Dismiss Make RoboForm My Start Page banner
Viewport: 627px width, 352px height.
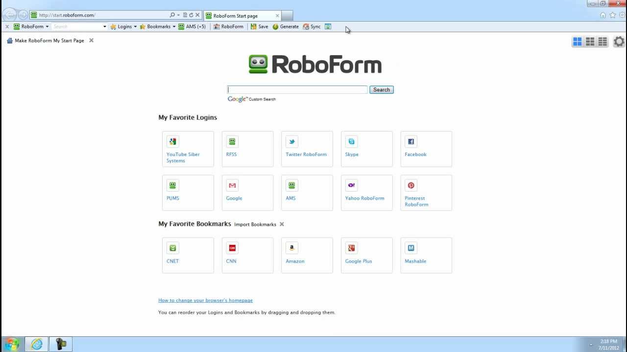[x=91, y=41]
